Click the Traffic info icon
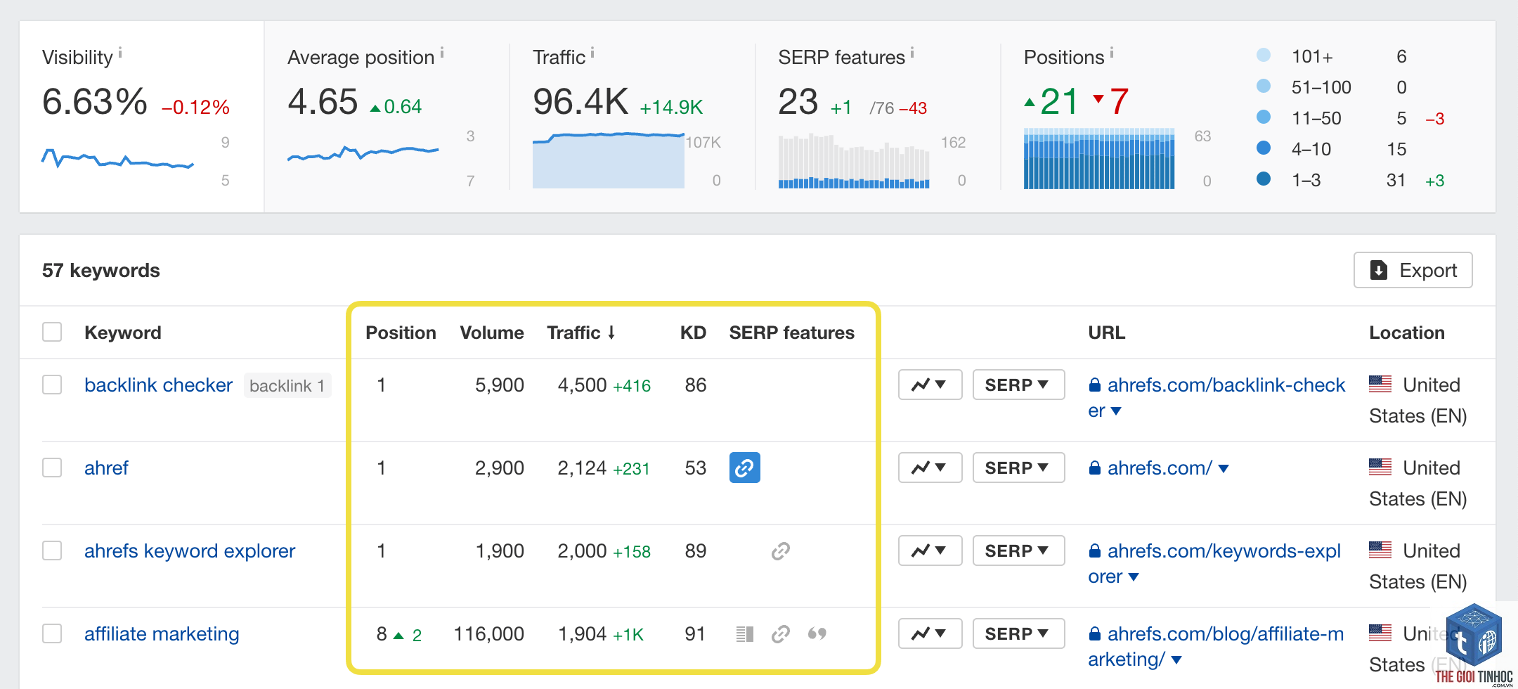Image resolution: width=1518 pixels, height=689 pixels. tap(592, 53)
